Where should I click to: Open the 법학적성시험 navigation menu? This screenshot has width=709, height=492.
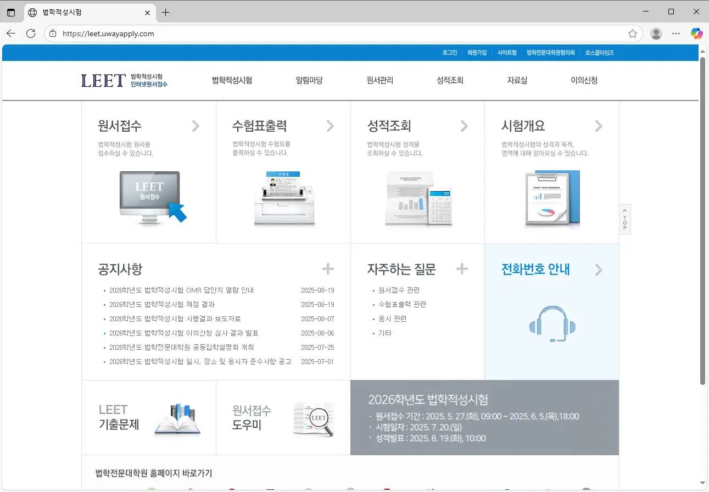[232, 80]
